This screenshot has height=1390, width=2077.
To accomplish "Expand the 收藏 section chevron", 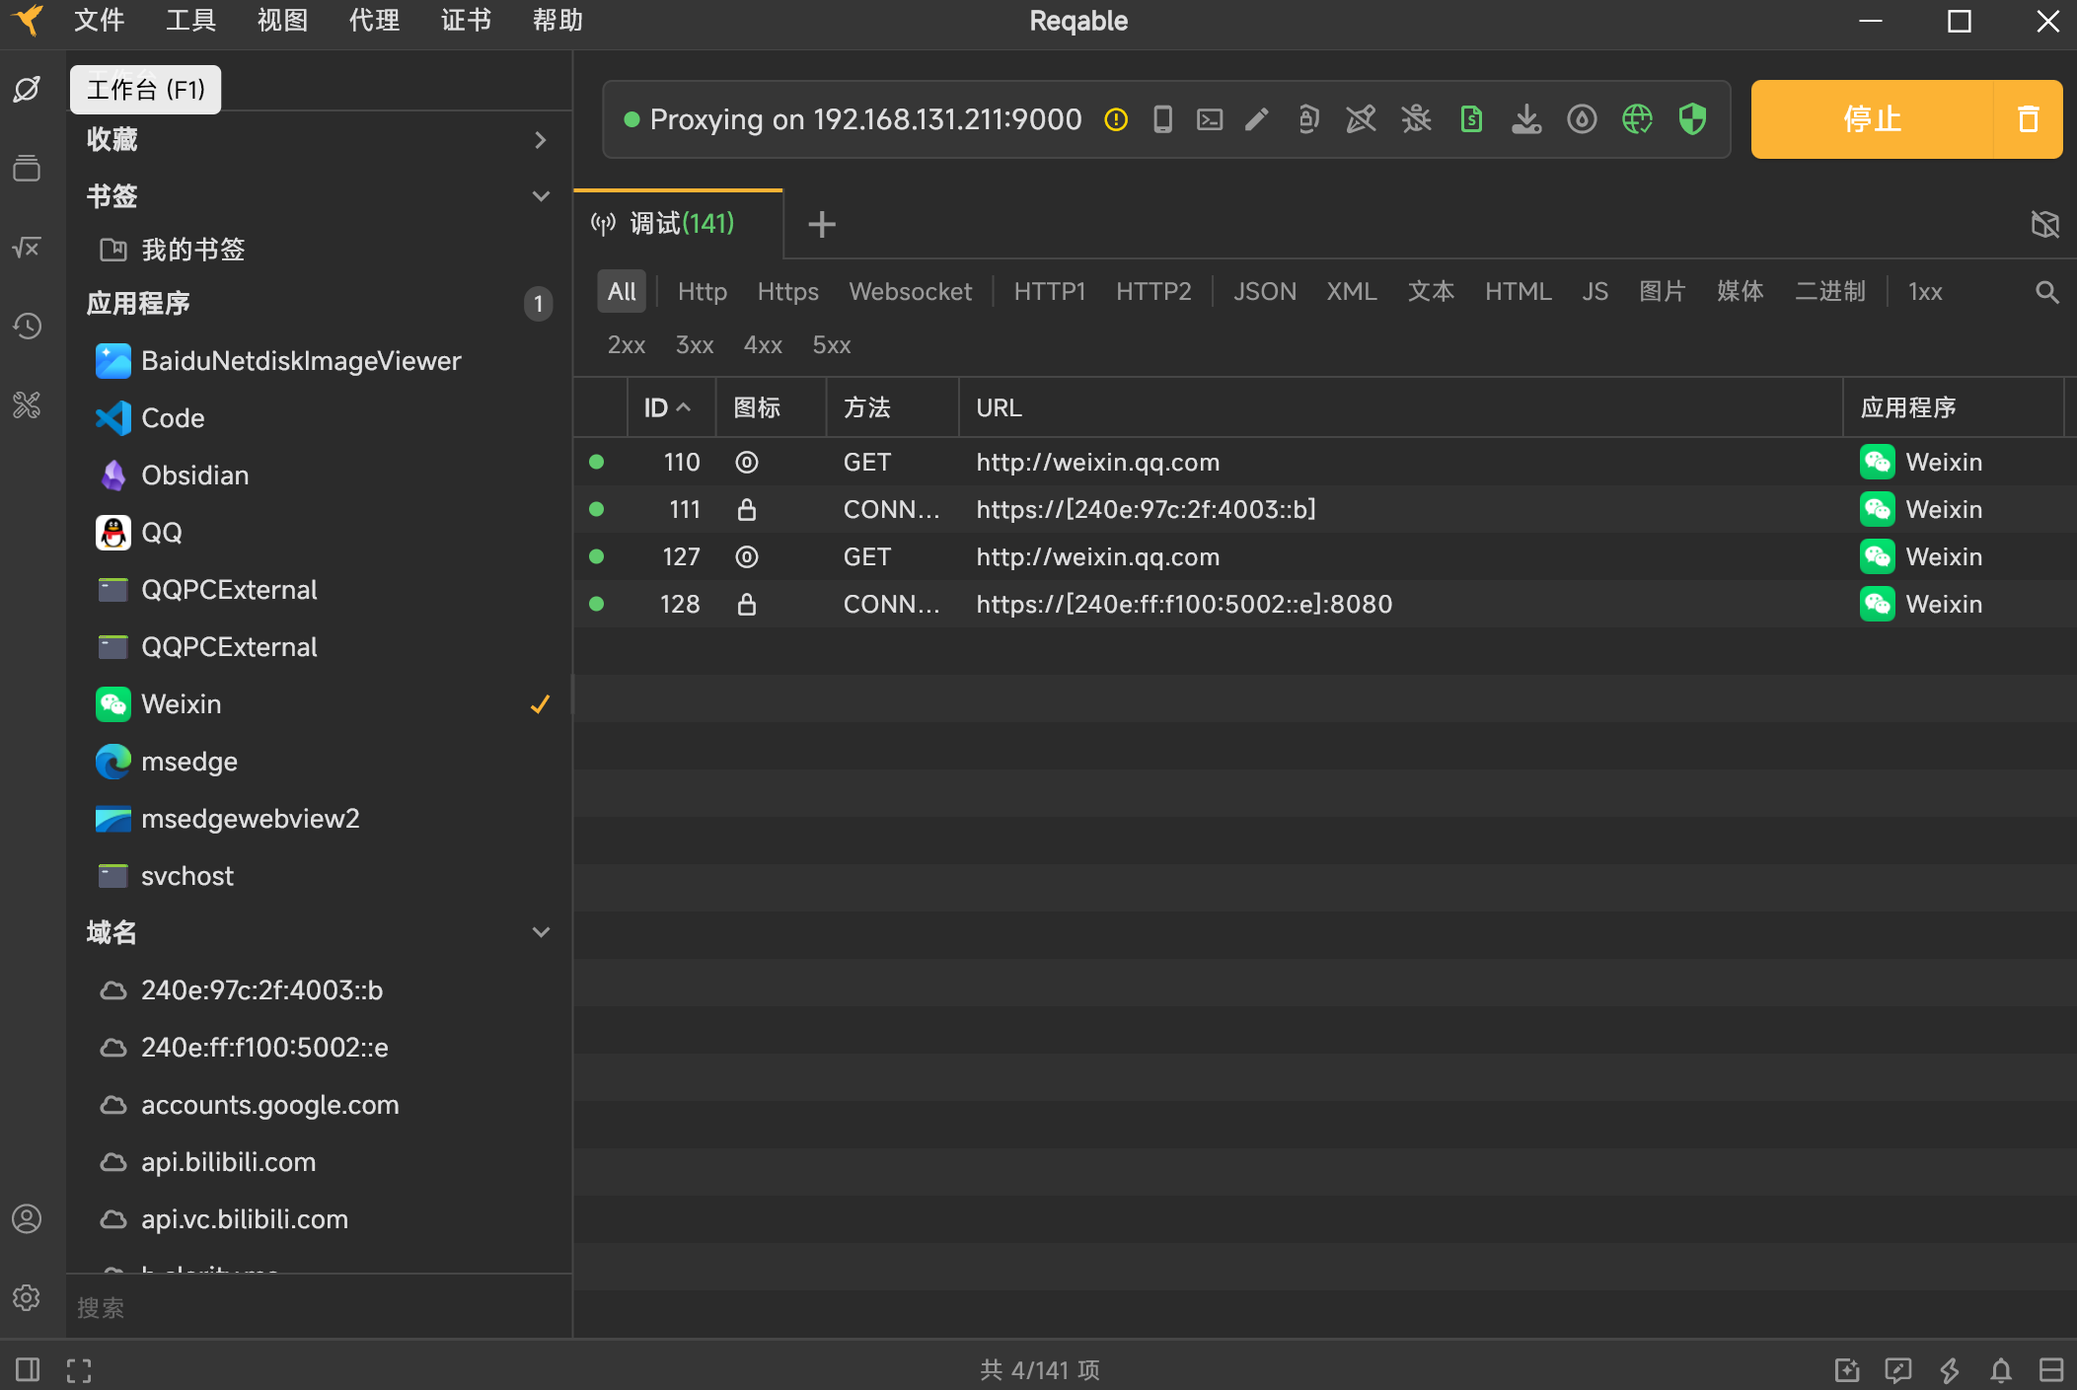I will tap(540, 140).
